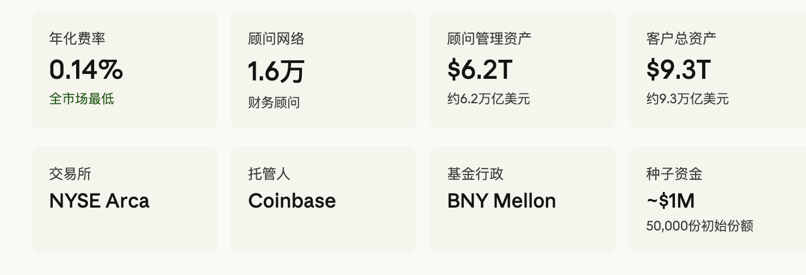Select the 年化费率 card label
The image size is (806, 275).
[x=77, y=39]
